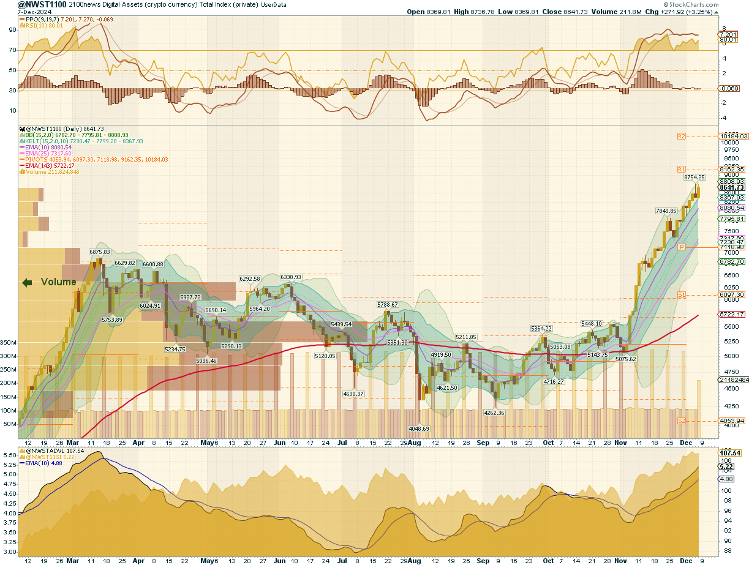
Task: Click the S2 pivot marker
Action: pos(681,421)
